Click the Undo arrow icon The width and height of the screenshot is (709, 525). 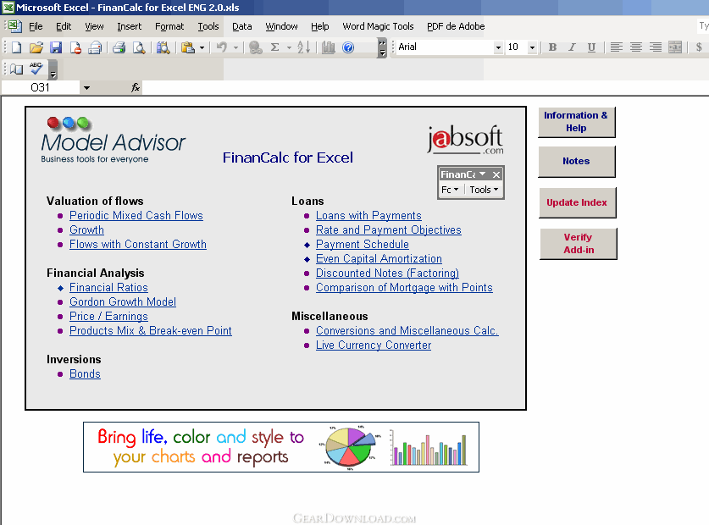[x=222, y=47]
